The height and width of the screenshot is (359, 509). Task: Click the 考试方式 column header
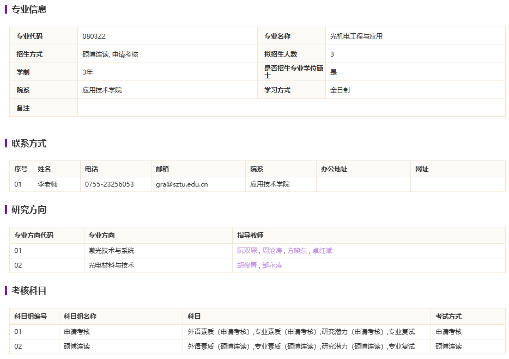448,317
